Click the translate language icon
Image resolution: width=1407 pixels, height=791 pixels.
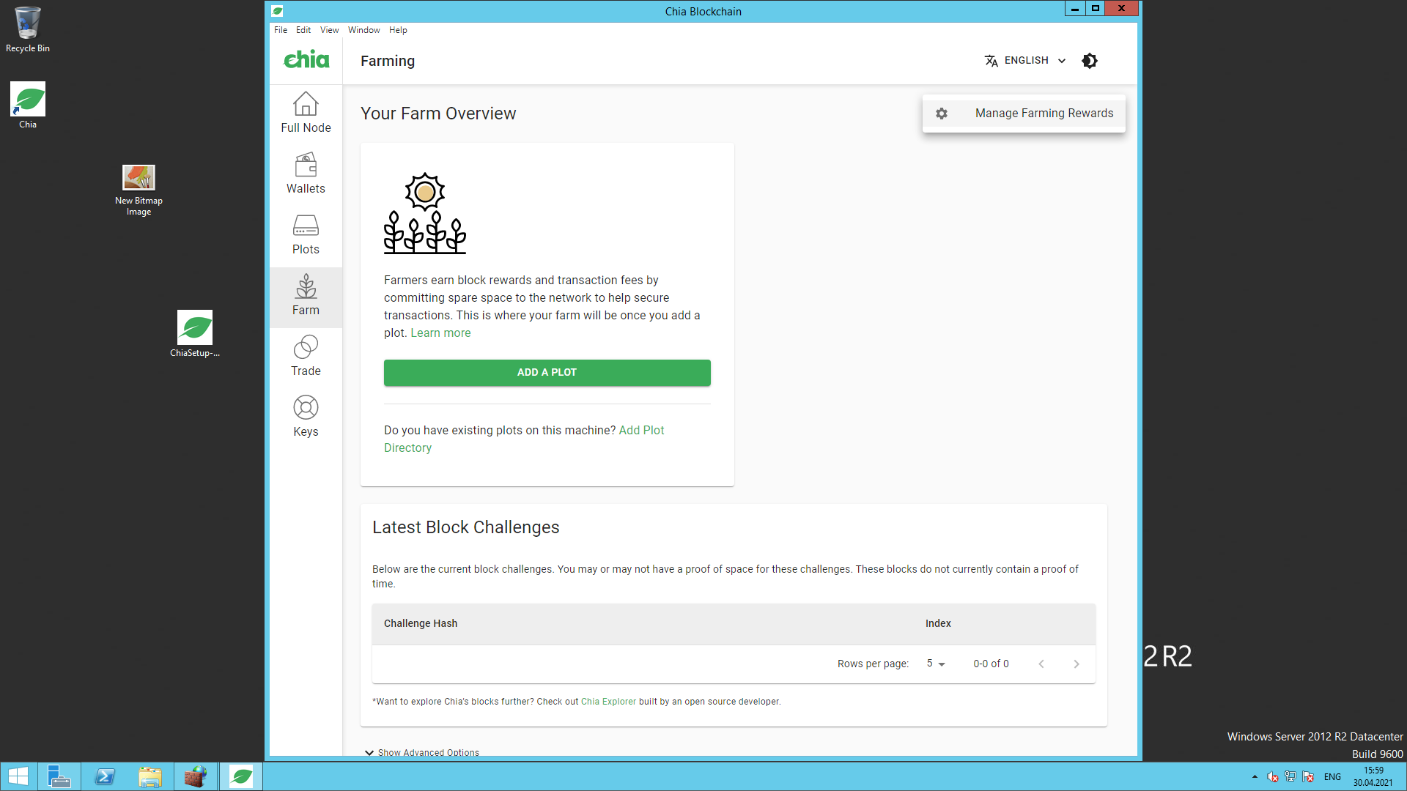point(991,61)
